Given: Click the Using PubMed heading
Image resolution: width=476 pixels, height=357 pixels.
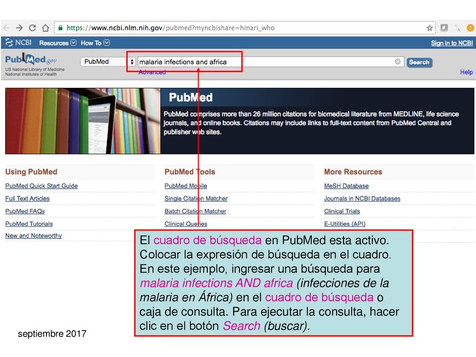Looking at the screenshot, I should coord(31,172).
